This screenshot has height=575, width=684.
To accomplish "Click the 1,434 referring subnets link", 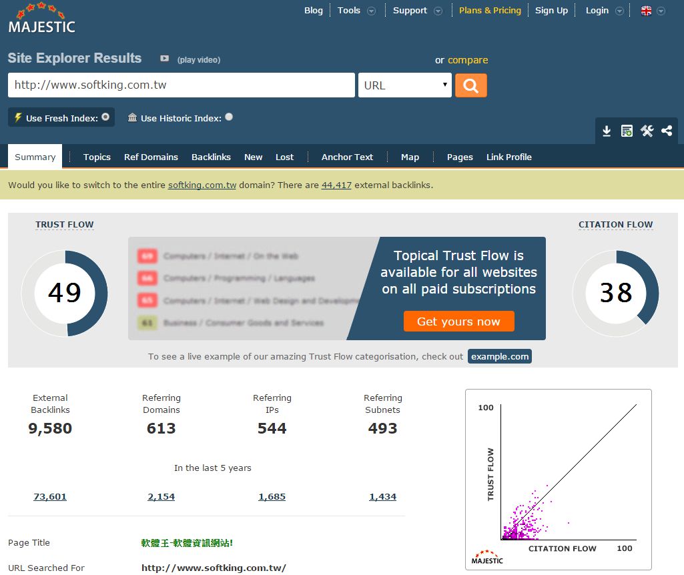I will click(382, 496).
